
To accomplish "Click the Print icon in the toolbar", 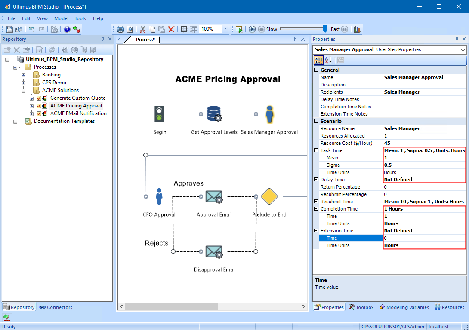I will click(x=120, y=29).
